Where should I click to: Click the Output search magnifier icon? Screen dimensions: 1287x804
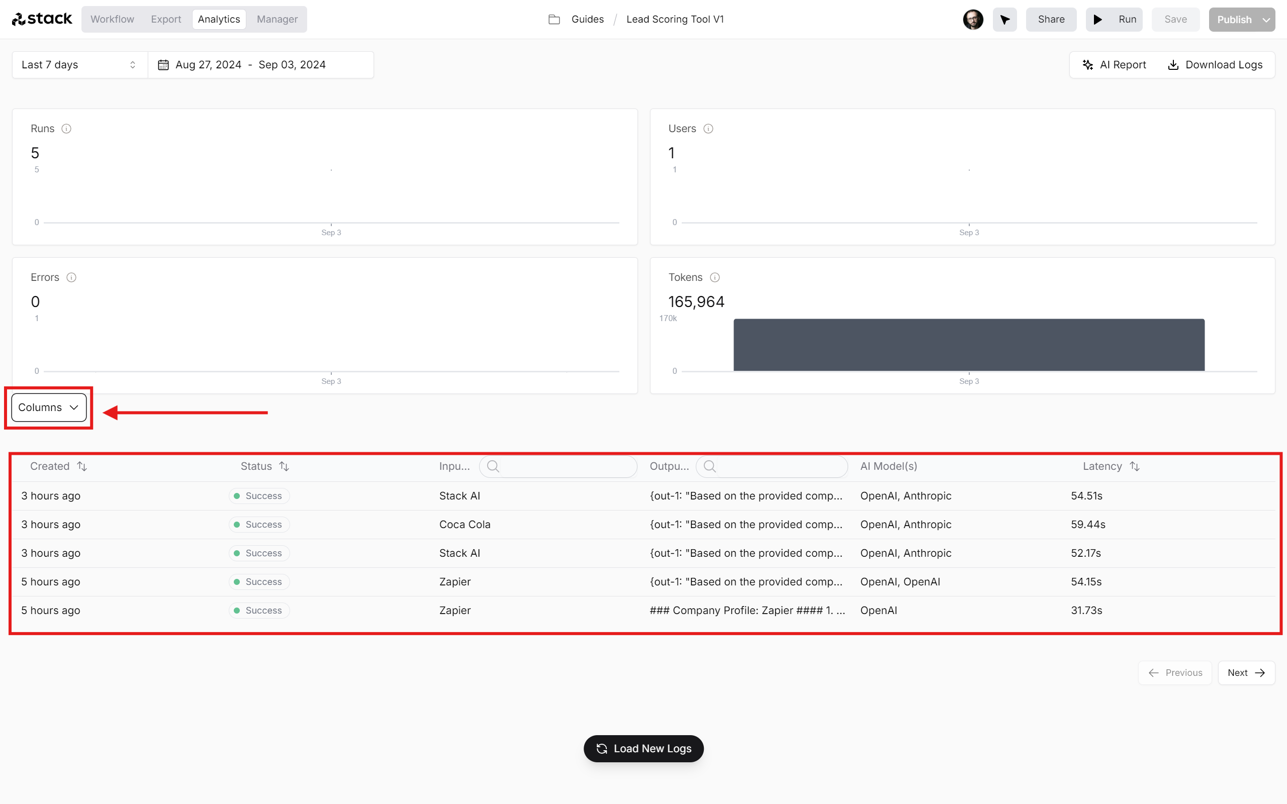pos(709,466)
